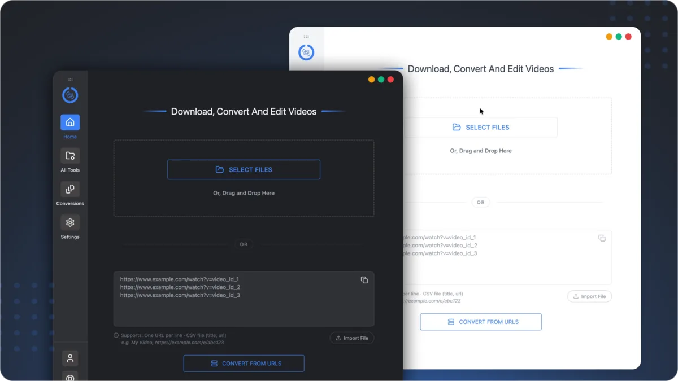Click the info icon beside Supports text
Viewport: 678px width, 381px height.
[116, 335]
